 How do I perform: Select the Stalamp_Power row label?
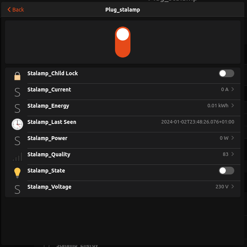point(47,138)
